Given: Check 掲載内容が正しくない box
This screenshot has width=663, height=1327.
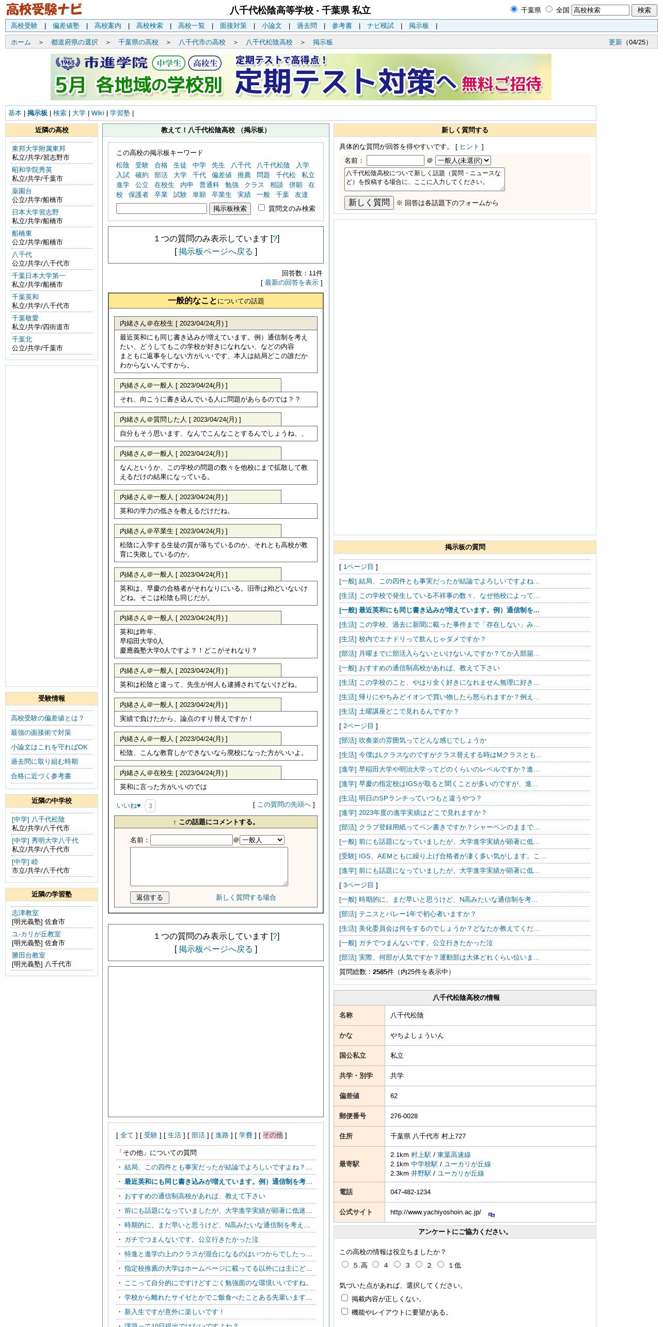Looking at the screenshot, I should [344, 1298].
